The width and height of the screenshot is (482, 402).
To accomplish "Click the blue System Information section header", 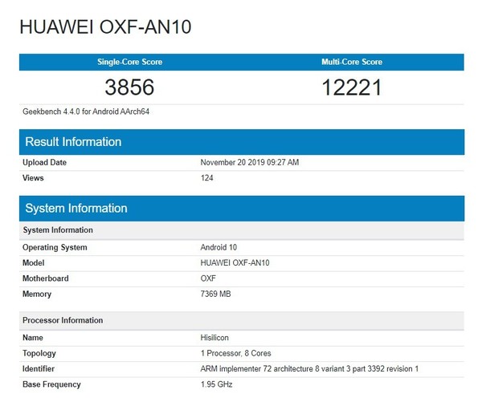I will [242, 208].
